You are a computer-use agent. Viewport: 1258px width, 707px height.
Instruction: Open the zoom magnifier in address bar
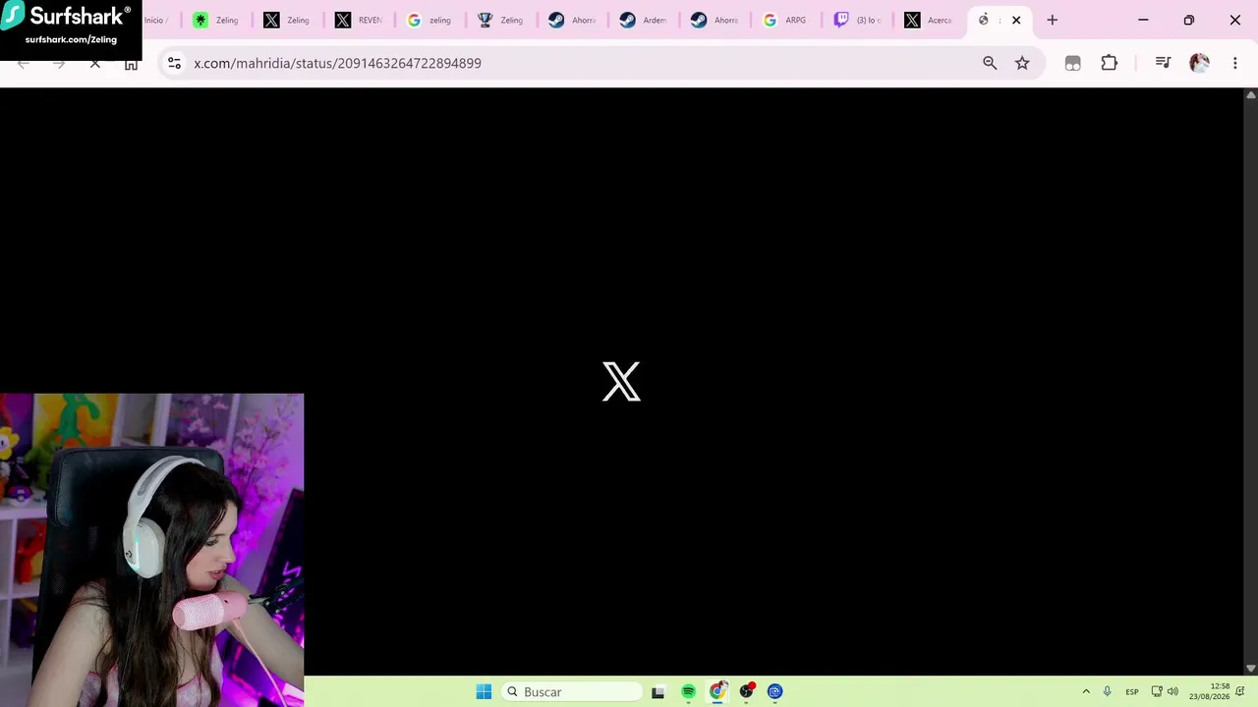point(990,63)
